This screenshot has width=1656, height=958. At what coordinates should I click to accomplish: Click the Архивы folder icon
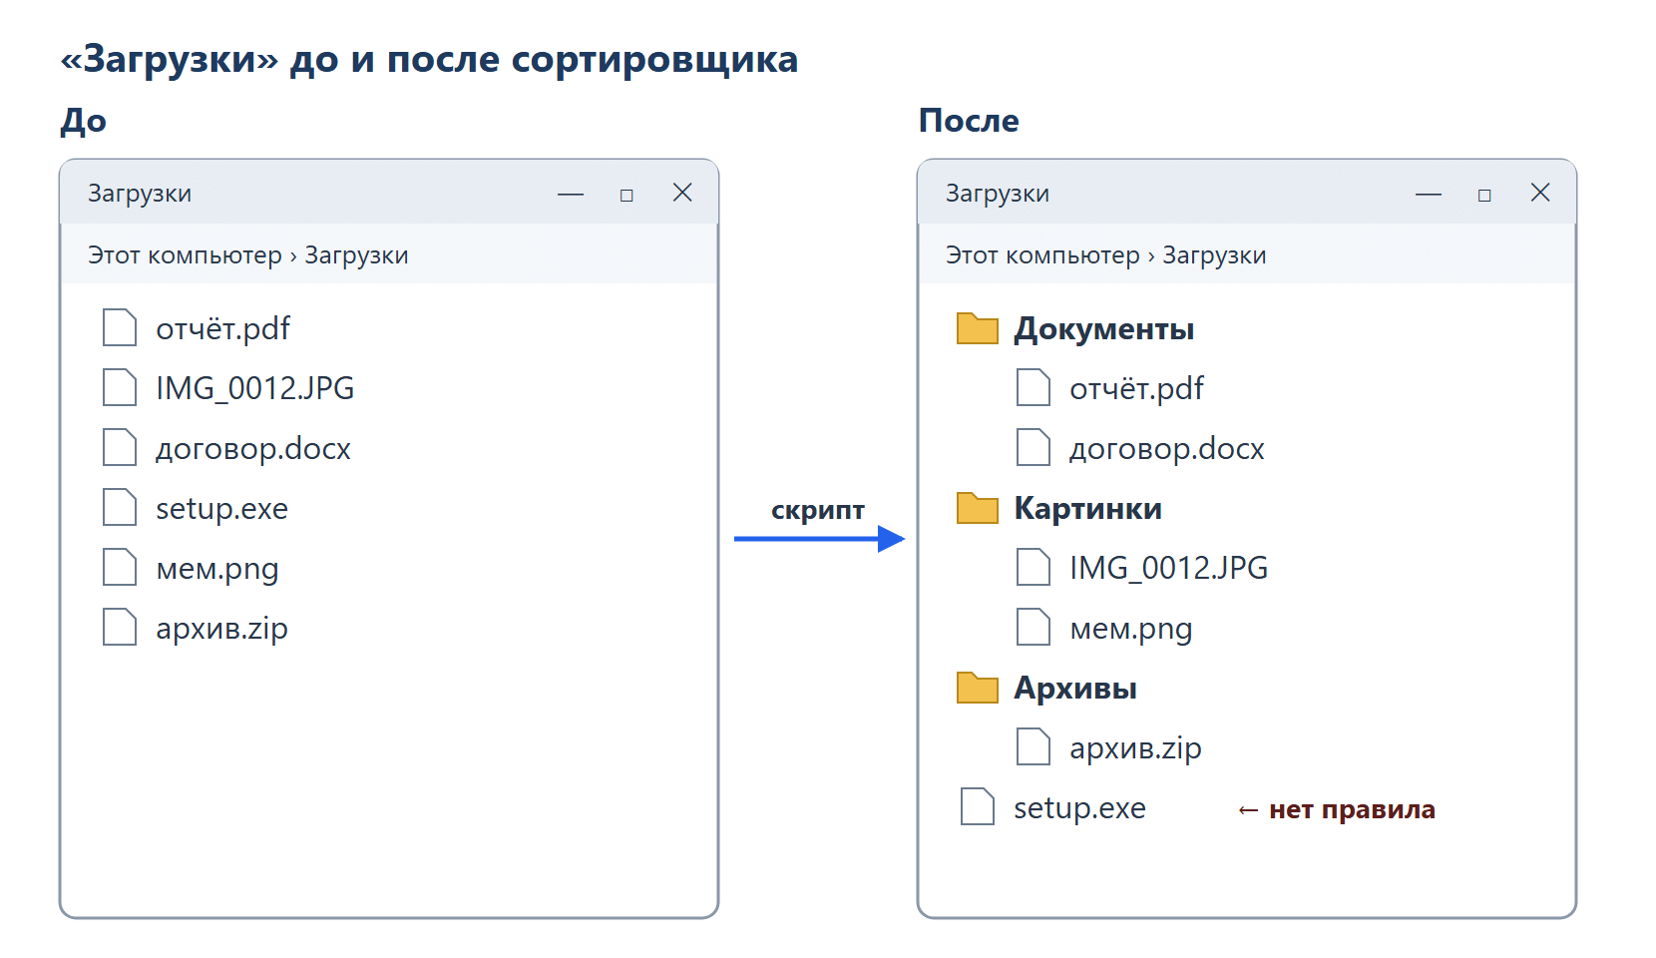978,688
